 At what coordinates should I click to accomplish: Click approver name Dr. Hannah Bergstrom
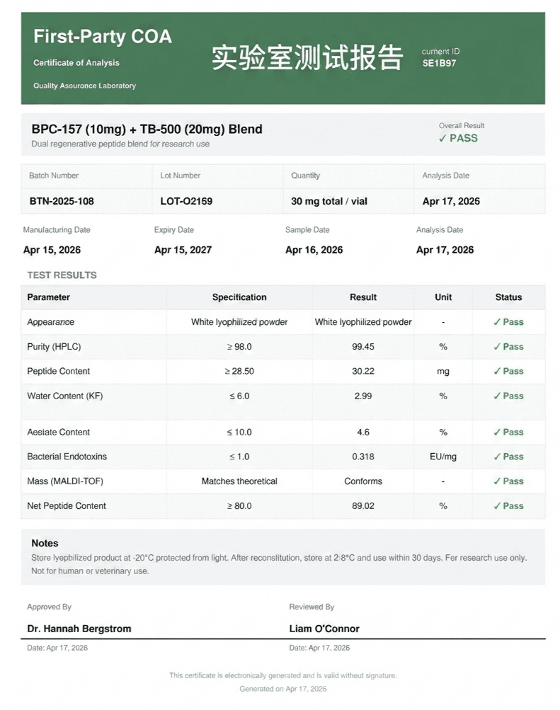pos(79,629)
